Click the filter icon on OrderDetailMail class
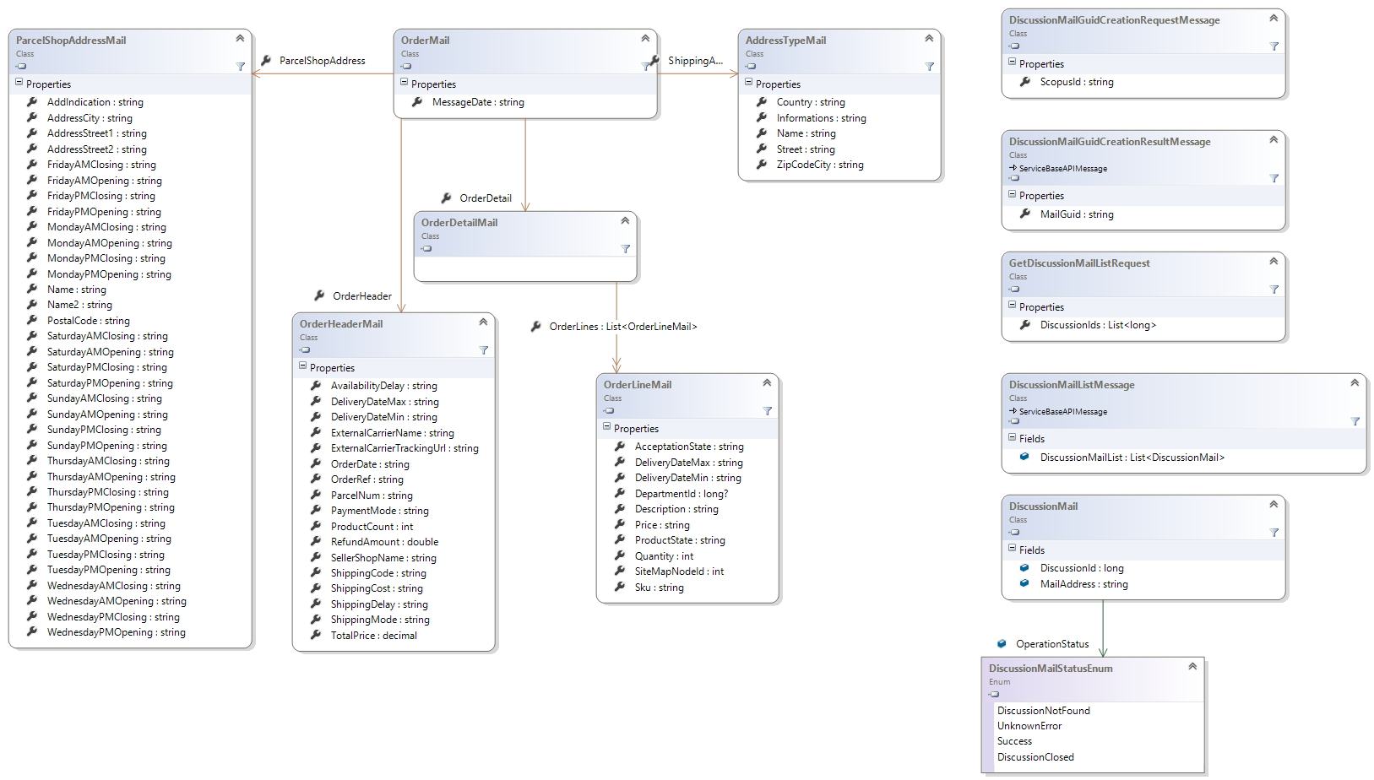The height and width of the screenshot is (780, 1374). coord(626,249)
